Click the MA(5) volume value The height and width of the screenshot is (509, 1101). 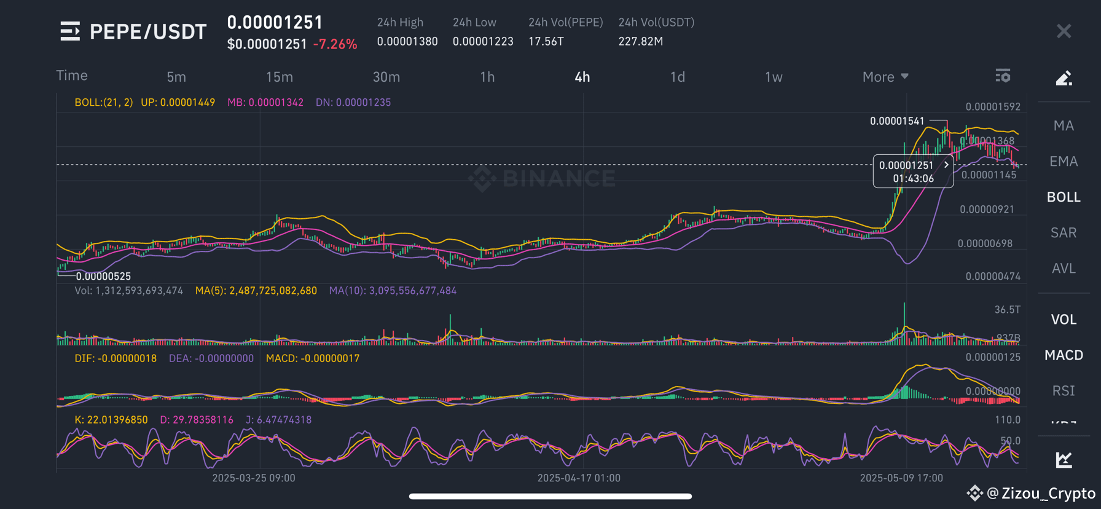click(x=256, y=291)
